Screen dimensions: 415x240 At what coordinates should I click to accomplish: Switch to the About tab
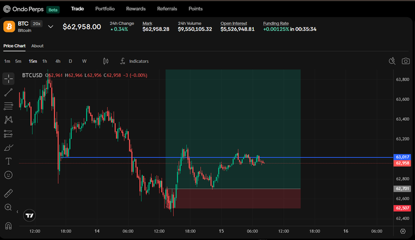(37, 46)
